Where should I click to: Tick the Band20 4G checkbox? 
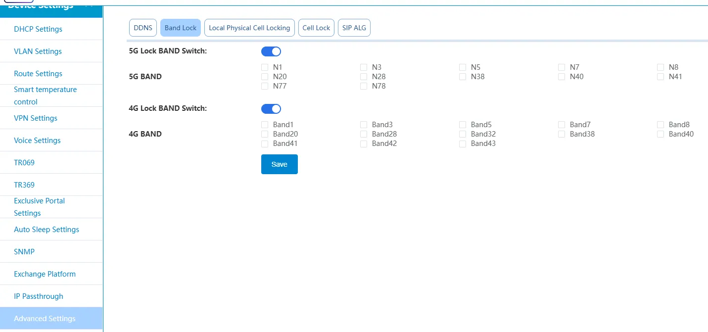[265, 134]
